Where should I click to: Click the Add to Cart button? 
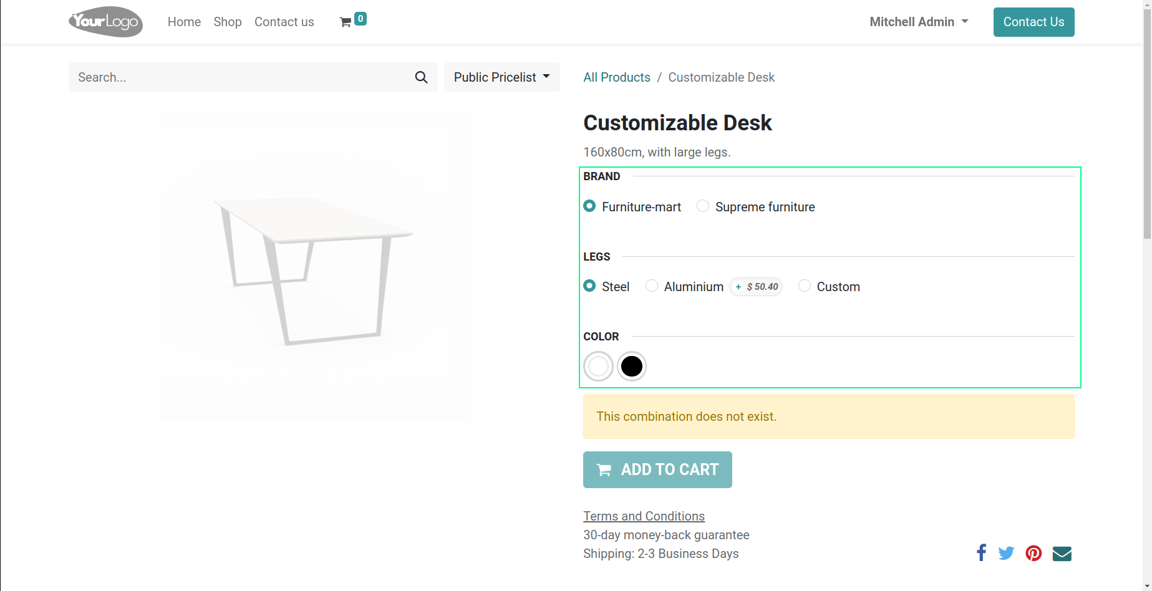tap(657, 469)
